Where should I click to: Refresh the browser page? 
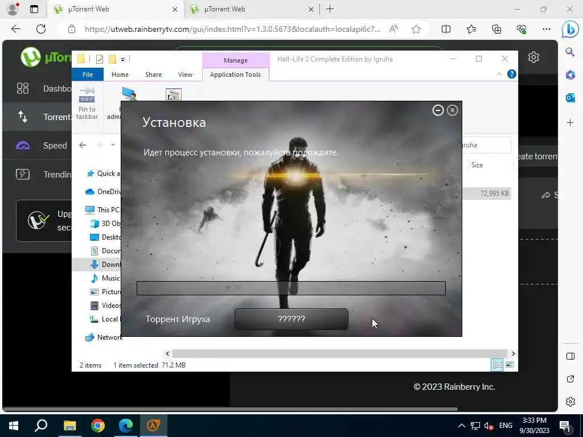pyautogui.click(x=41, y=29)
